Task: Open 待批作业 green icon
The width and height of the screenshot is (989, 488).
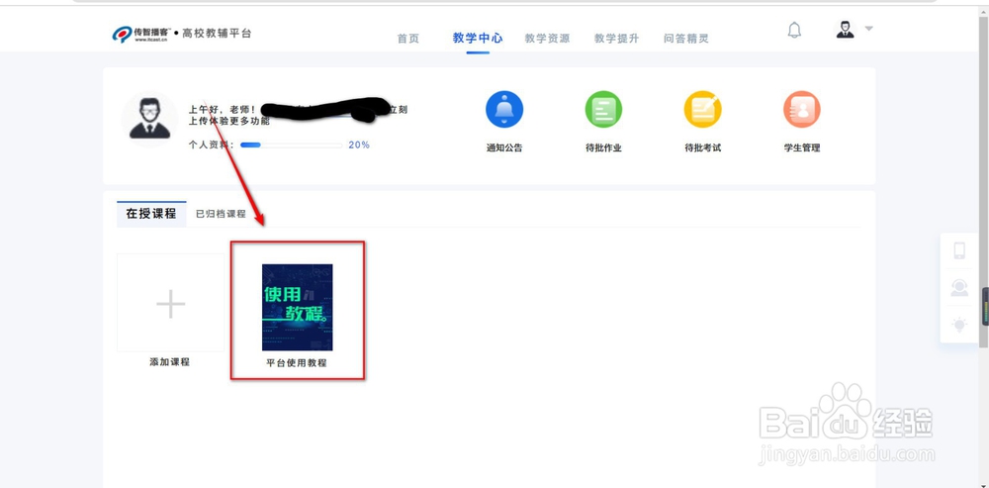Action: click(603, 109)
